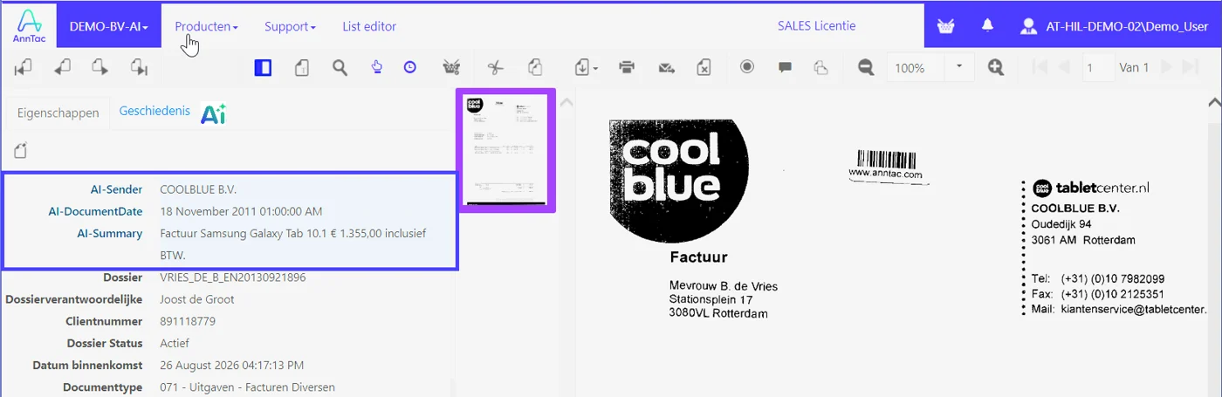Click the SALES Licentie link
Image resolution: width=1222 pixels, height=397 pixels.
816,26
